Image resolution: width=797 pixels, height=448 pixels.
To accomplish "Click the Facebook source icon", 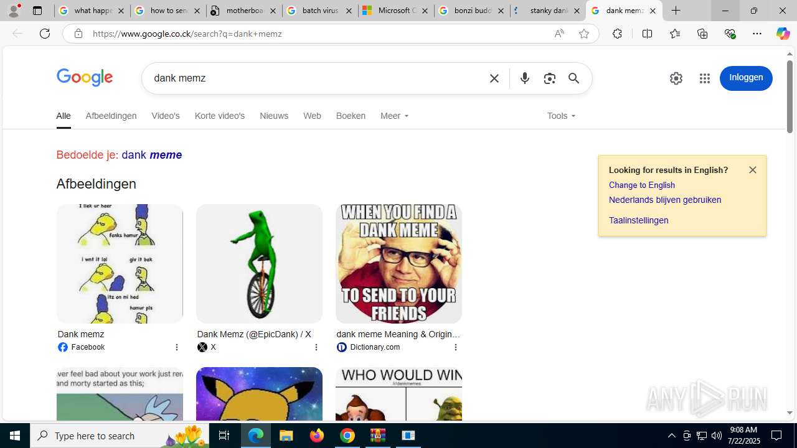I will (x=63, y=347).
